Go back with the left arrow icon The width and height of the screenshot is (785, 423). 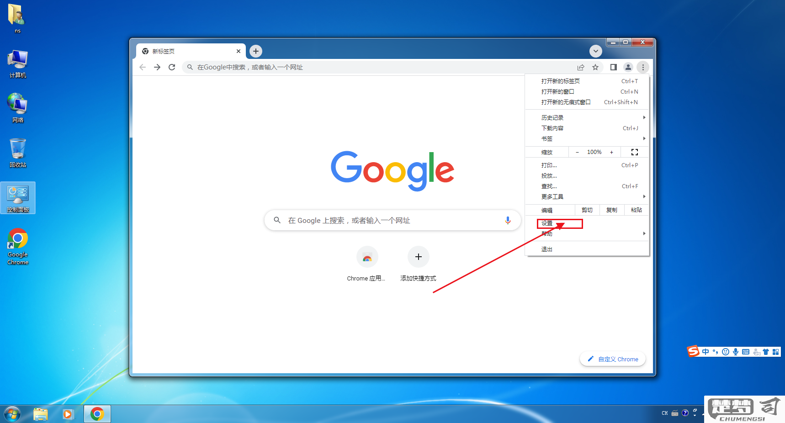[x=143, y=67]
